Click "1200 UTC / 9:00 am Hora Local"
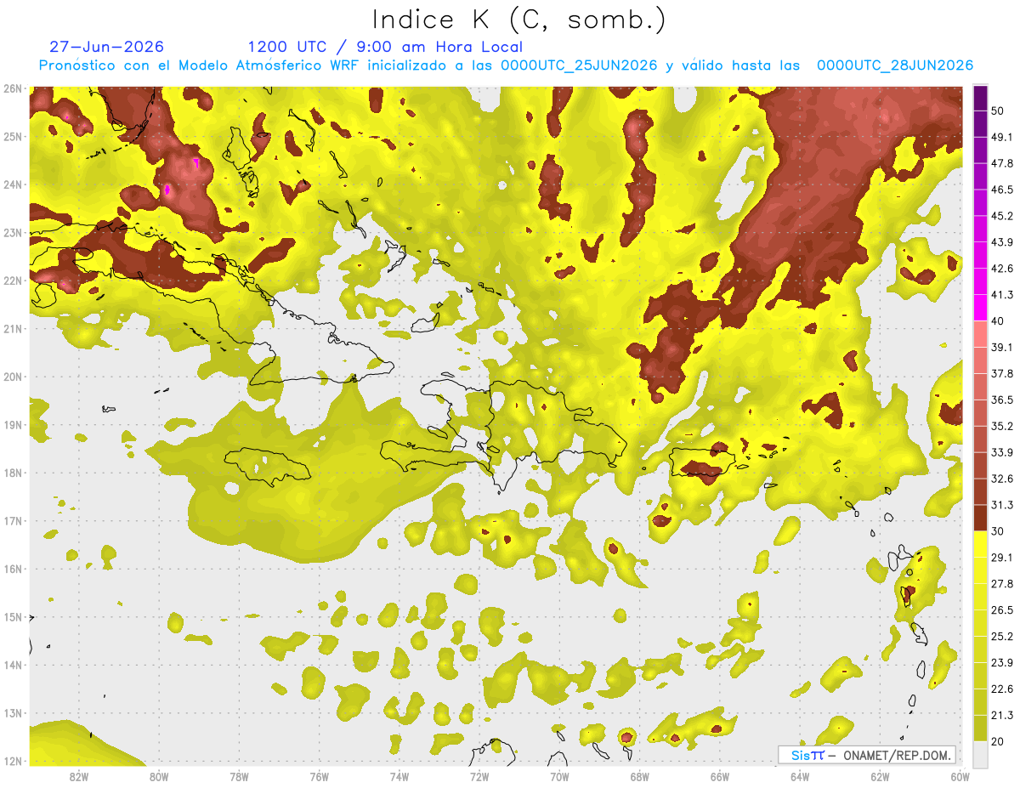Image resolution: width=1020 pixels, height=788 pixels. (x=385, y=47)
